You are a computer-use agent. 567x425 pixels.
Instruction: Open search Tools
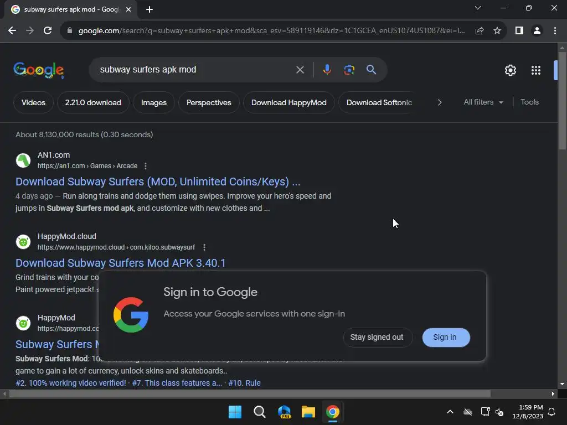[x=529, y=102]
